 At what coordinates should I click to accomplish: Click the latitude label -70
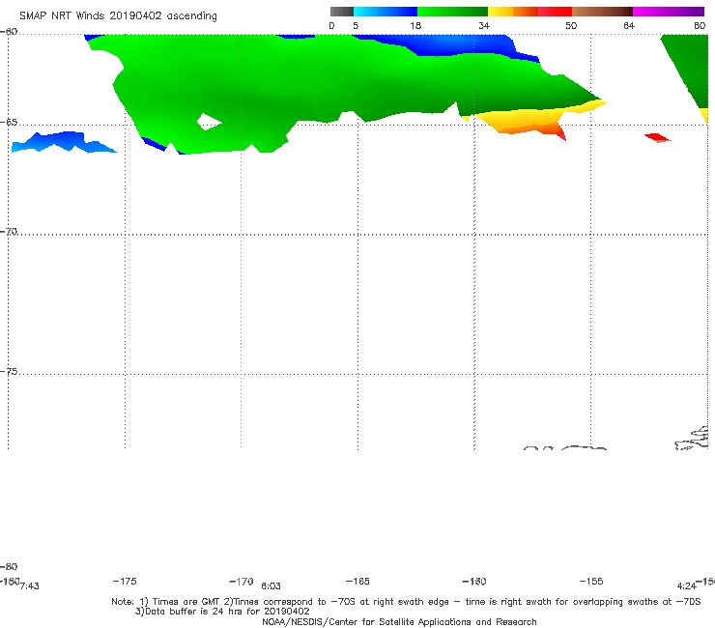(x=9, y=232)
